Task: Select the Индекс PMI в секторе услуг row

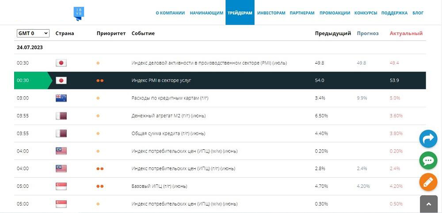Action: coord(220,80)
